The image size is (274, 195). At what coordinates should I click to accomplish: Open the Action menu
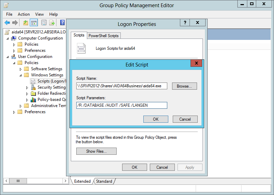[24, 14]
